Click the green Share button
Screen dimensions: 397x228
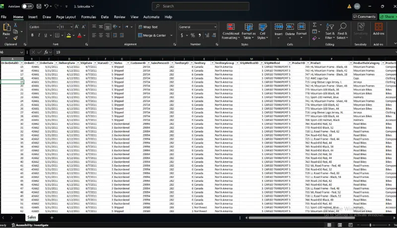(388, 17)
